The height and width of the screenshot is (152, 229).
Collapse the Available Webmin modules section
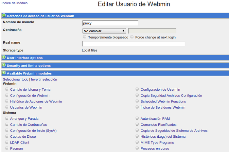coord(4,73)
